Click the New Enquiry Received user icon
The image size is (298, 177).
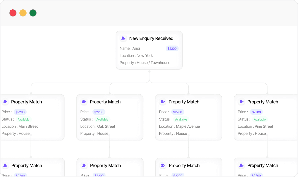click(123, 38)
